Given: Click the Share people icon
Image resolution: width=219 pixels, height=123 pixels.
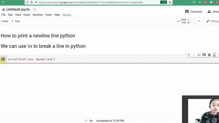Looking at the screenshot, I should tap(209, 12).
